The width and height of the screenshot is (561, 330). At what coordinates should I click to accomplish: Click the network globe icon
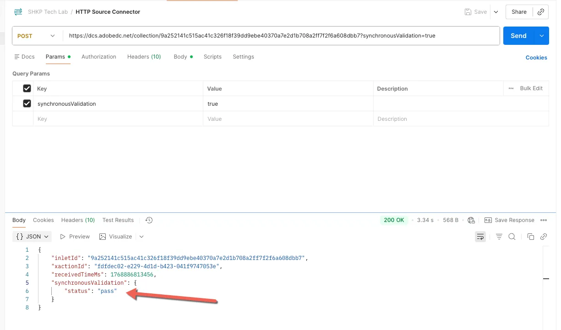click(471, 220)
